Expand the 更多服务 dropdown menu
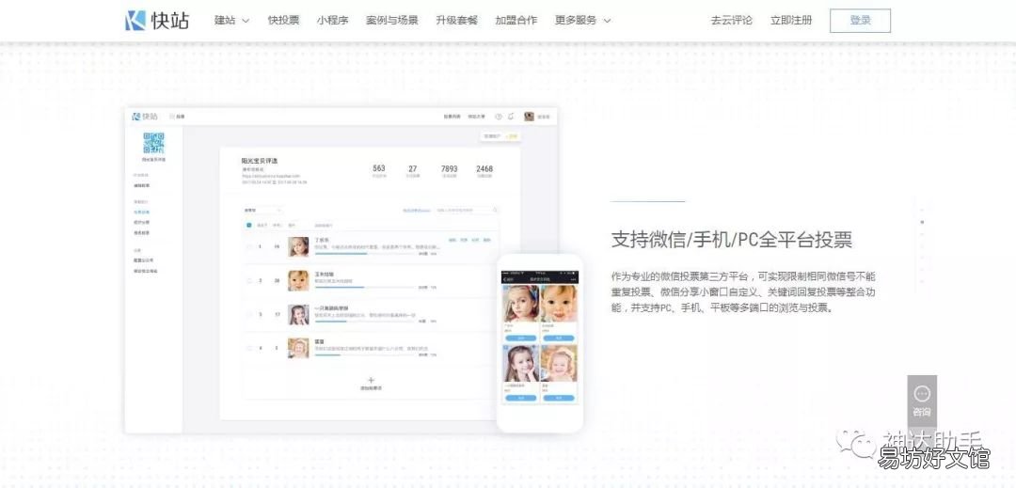 [x=583, y=20]
